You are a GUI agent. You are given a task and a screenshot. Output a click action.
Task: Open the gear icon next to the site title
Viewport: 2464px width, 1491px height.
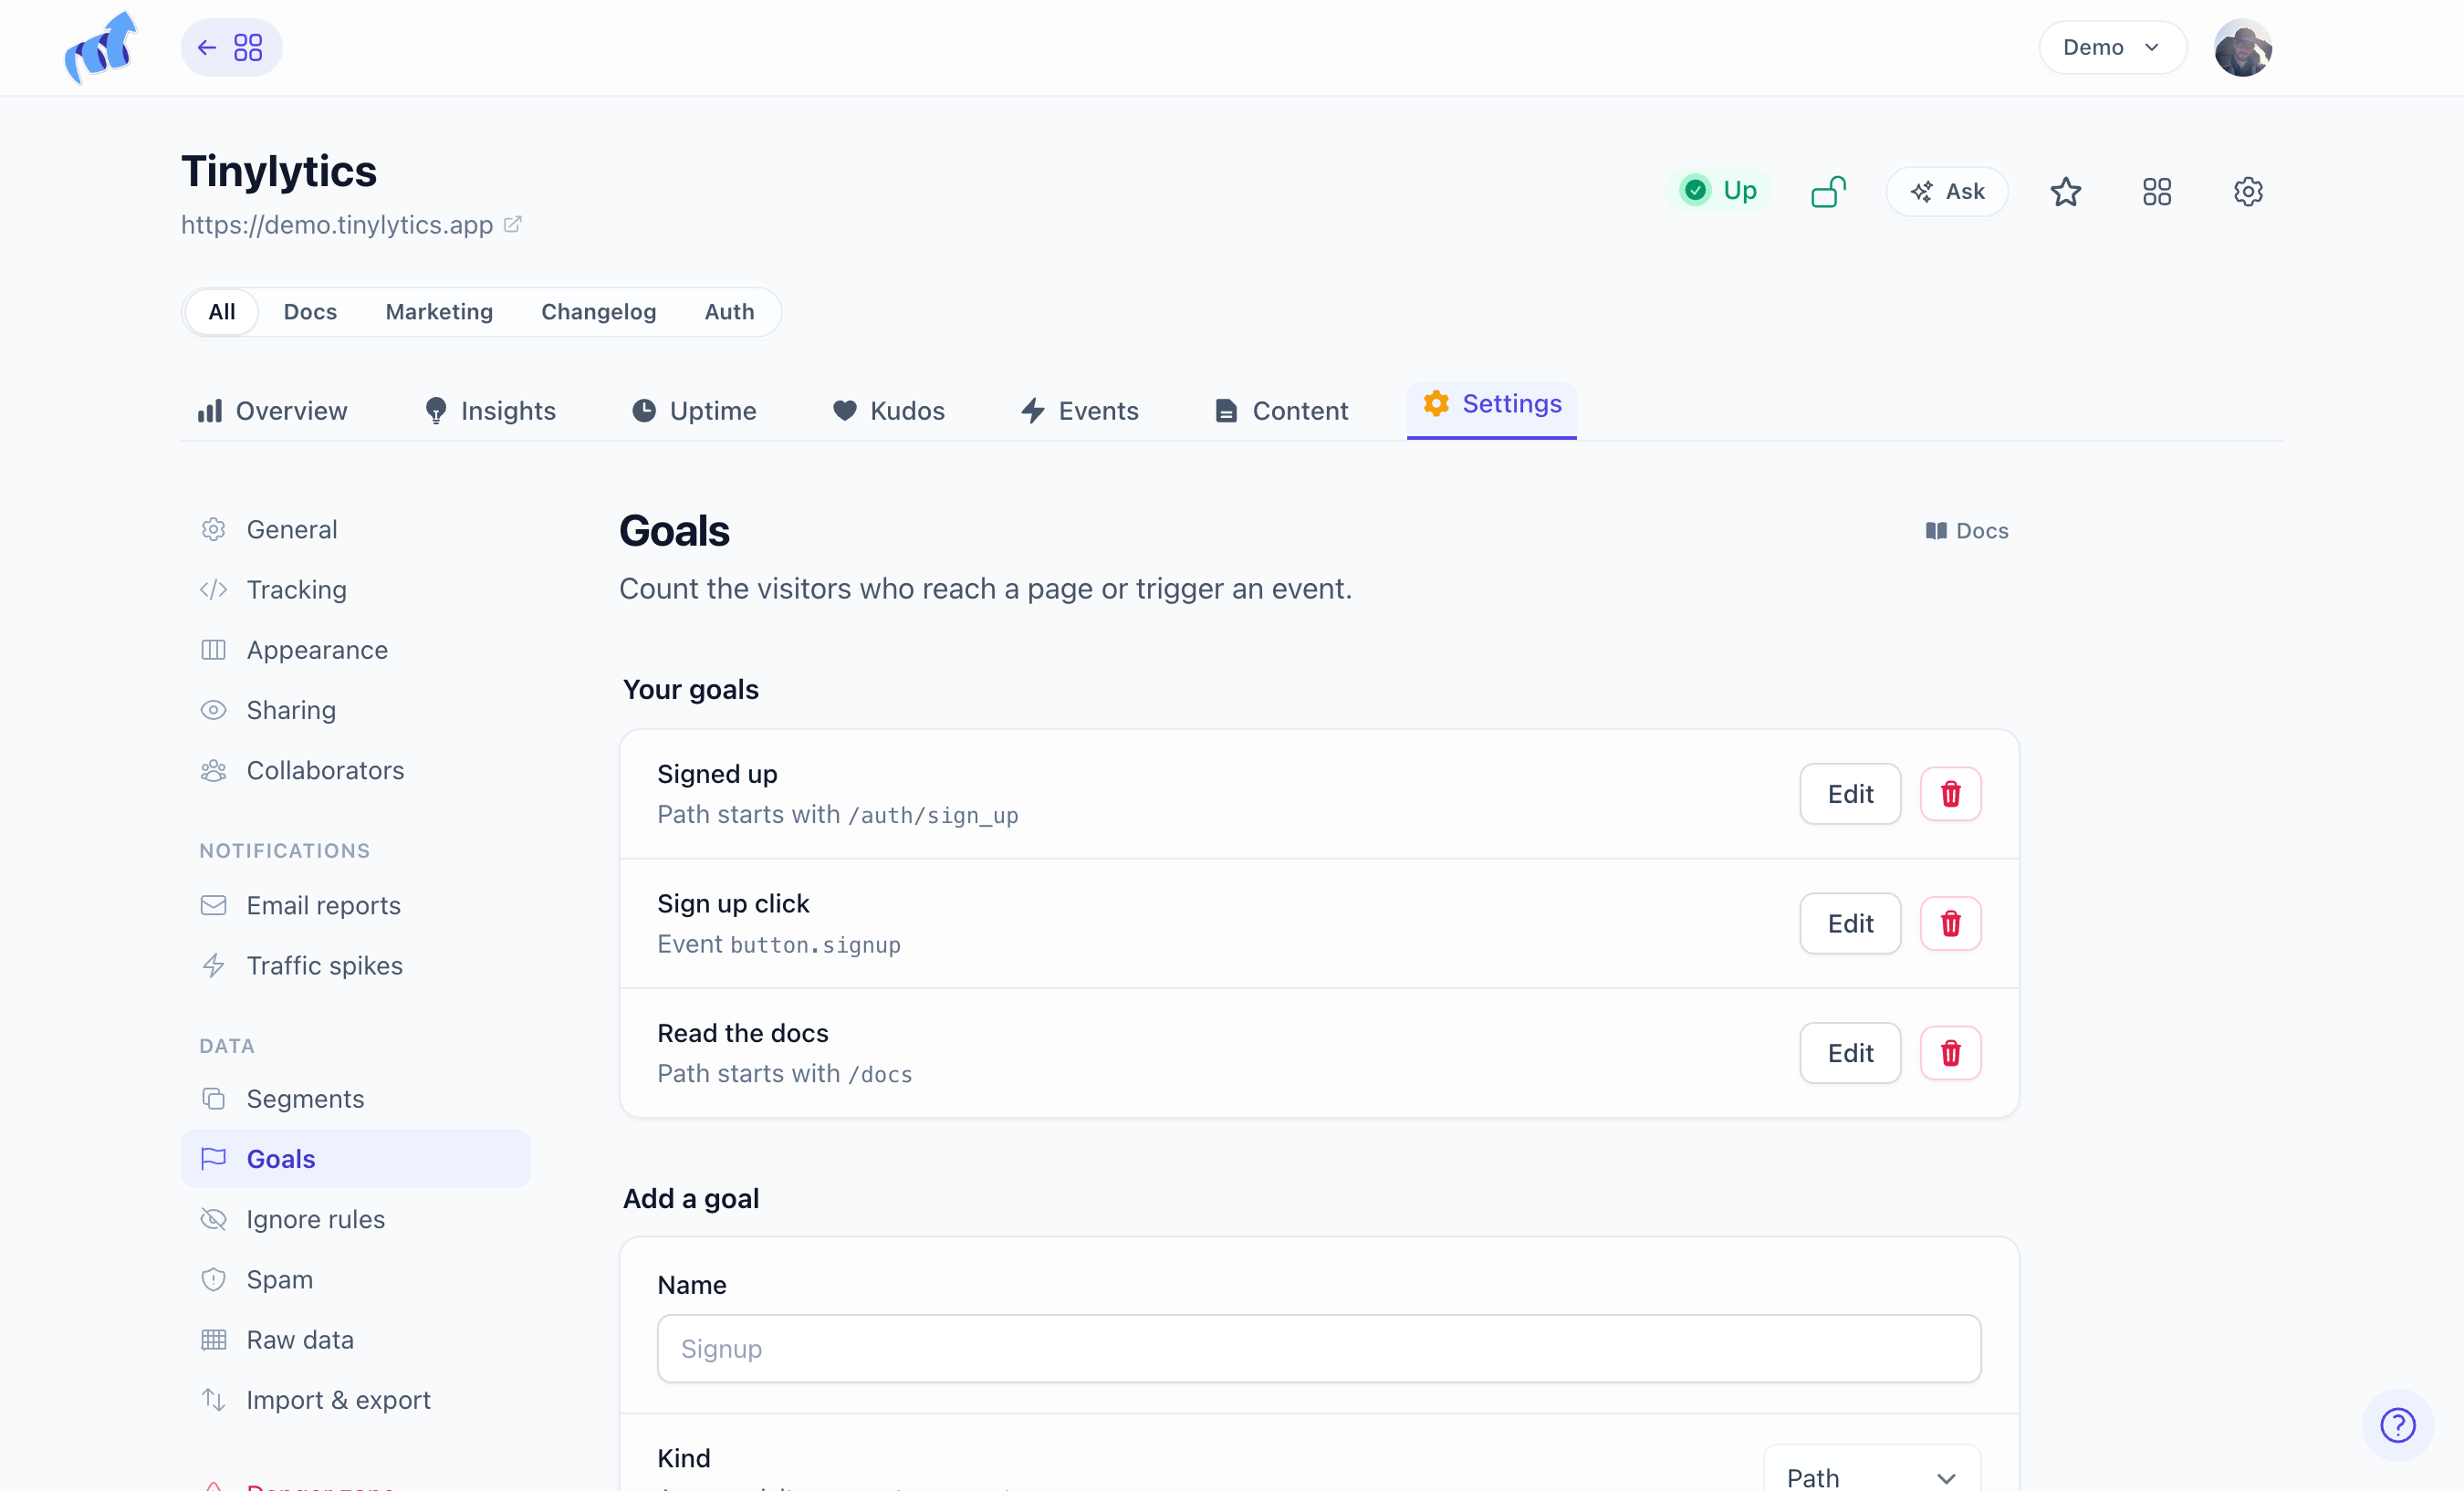coord(2247,191)
